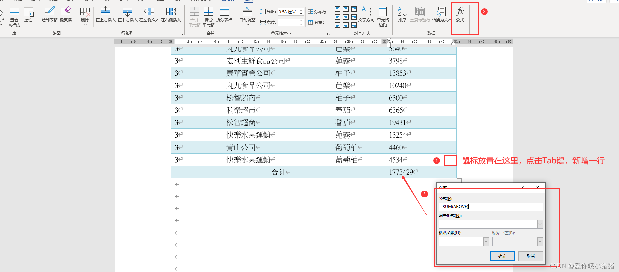Select the 橡皮擦 eraser tool

(66, 15)
